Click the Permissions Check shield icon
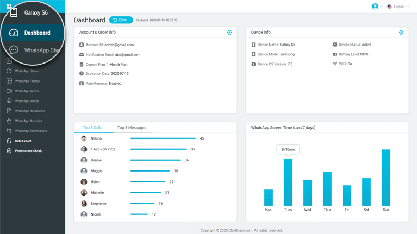Viewport: 417px width, 234px height. click(9, 151)
